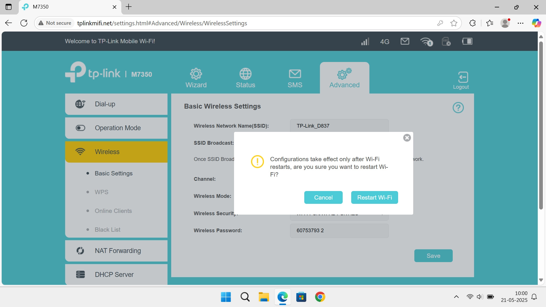
Task: Click the battery status icon
Action: point(467,42)
